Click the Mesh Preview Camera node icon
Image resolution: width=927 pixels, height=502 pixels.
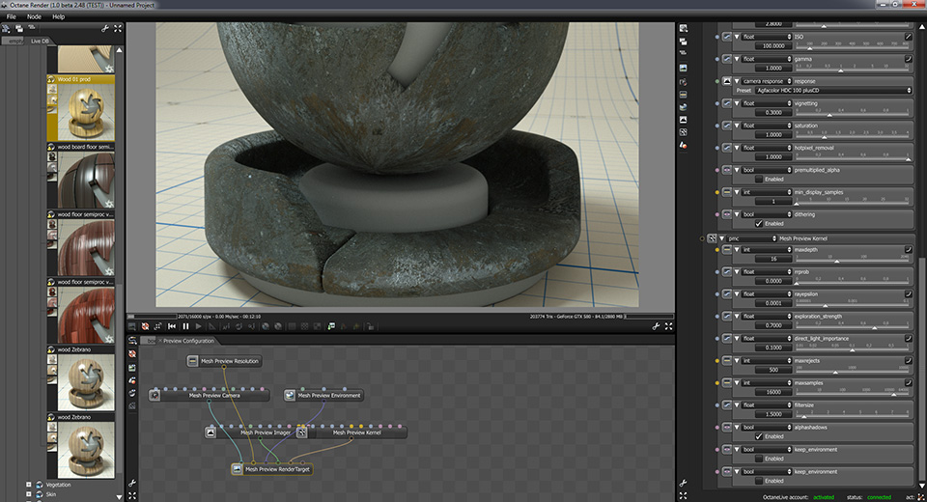[154, 395]
